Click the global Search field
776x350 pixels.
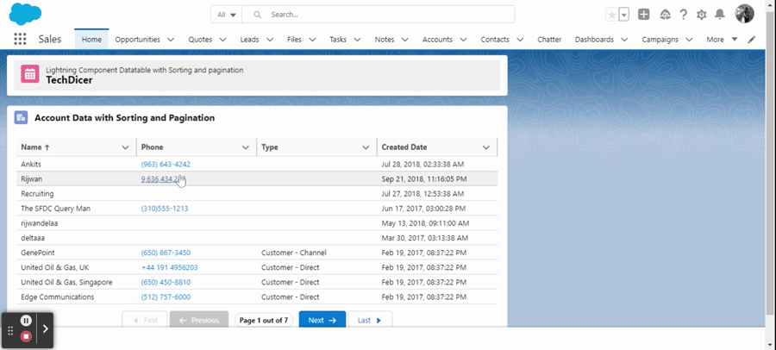379,15
